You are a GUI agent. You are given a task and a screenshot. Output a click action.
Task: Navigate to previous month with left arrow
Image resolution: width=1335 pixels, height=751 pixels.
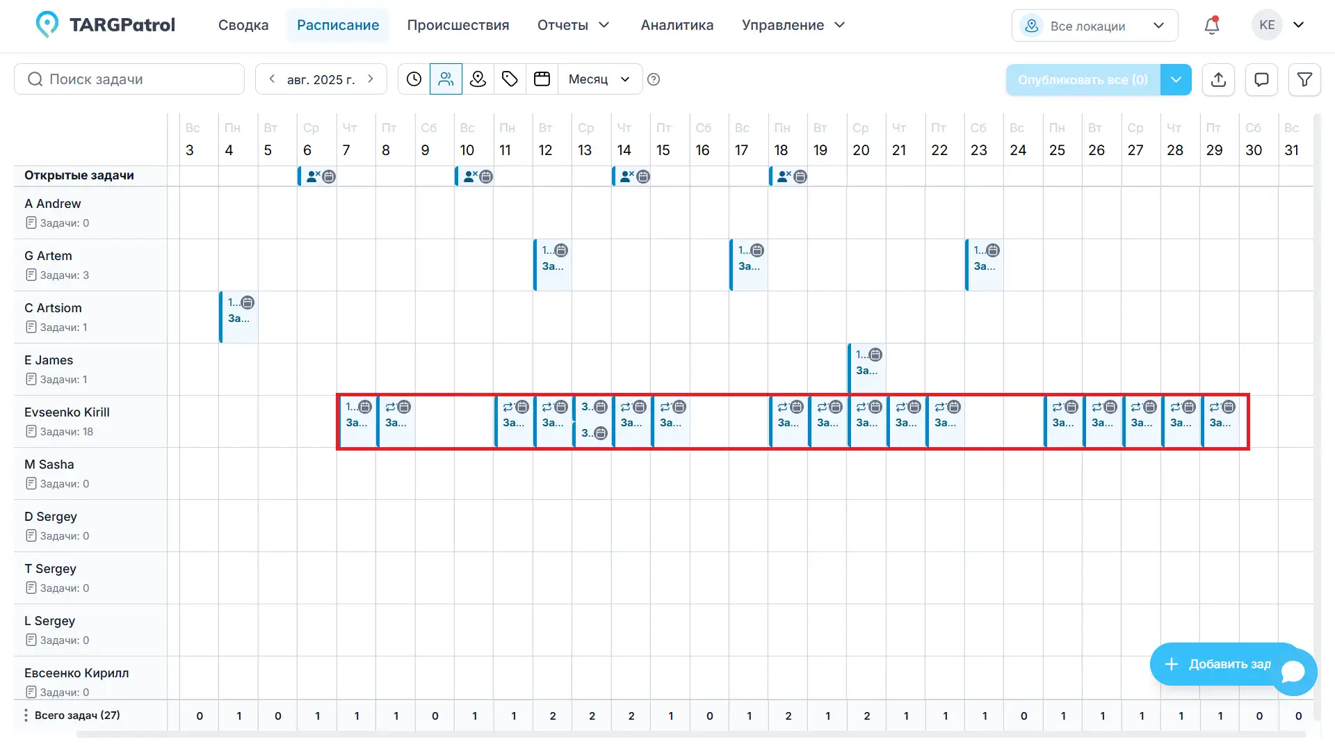coord(272,79)
